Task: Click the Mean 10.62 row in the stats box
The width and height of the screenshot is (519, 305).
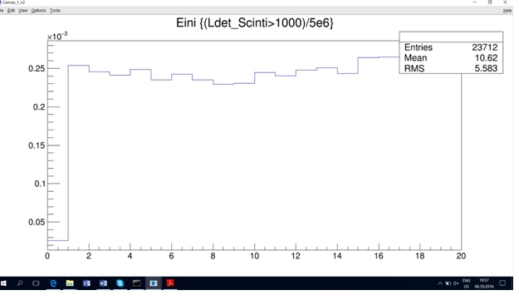Action: (451, 57)
